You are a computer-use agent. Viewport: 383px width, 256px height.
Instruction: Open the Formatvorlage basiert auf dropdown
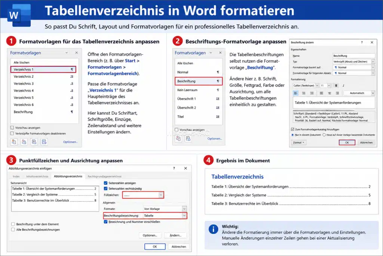373,67
